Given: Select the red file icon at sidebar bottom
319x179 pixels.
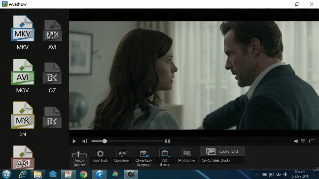Looking at the screenshot, I should (x=22, y=157).
